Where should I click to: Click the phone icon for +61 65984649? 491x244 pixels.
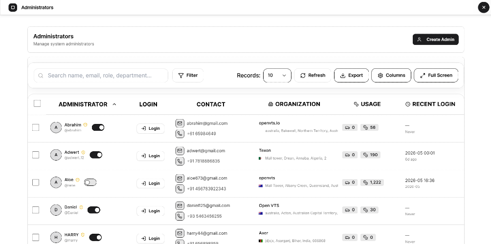point(180,134)
